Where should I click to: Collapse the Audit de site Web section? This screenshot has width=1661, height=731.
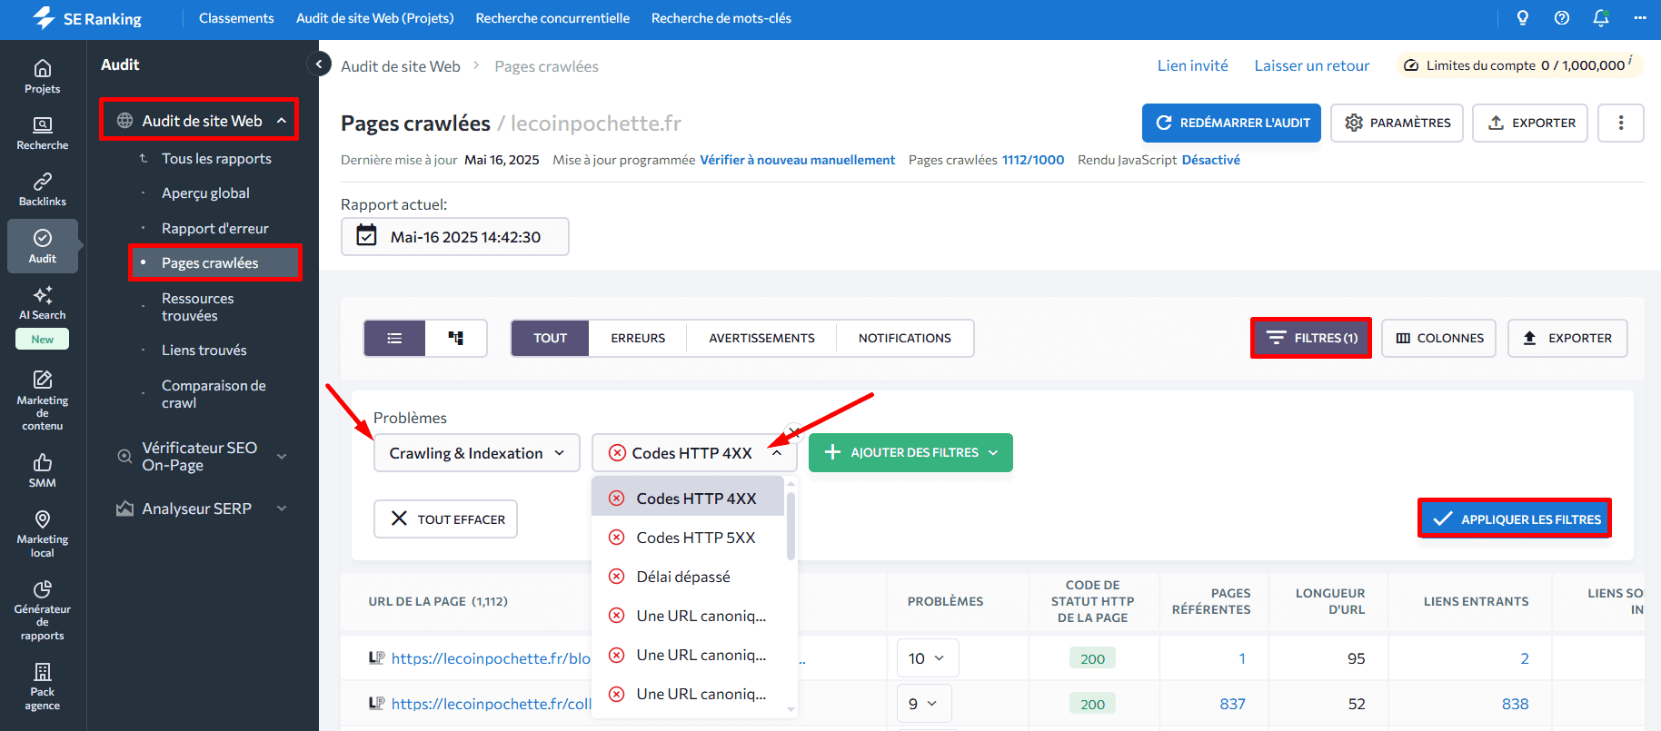point(282,121)
